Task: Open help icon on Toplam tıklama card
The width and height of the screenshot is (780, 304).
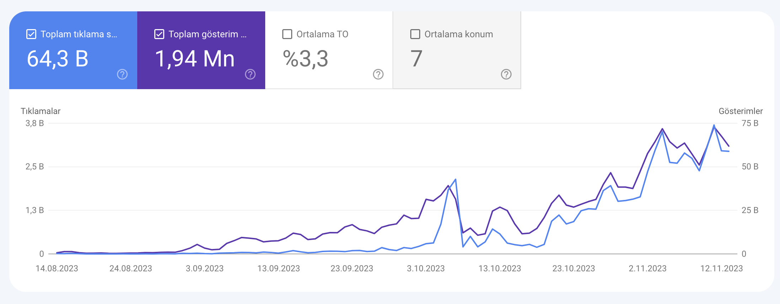Action: (122, 74)
